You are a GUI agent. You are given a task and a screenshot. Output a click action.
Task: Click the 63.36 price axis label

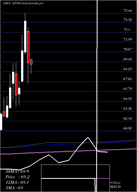[128, 109]
